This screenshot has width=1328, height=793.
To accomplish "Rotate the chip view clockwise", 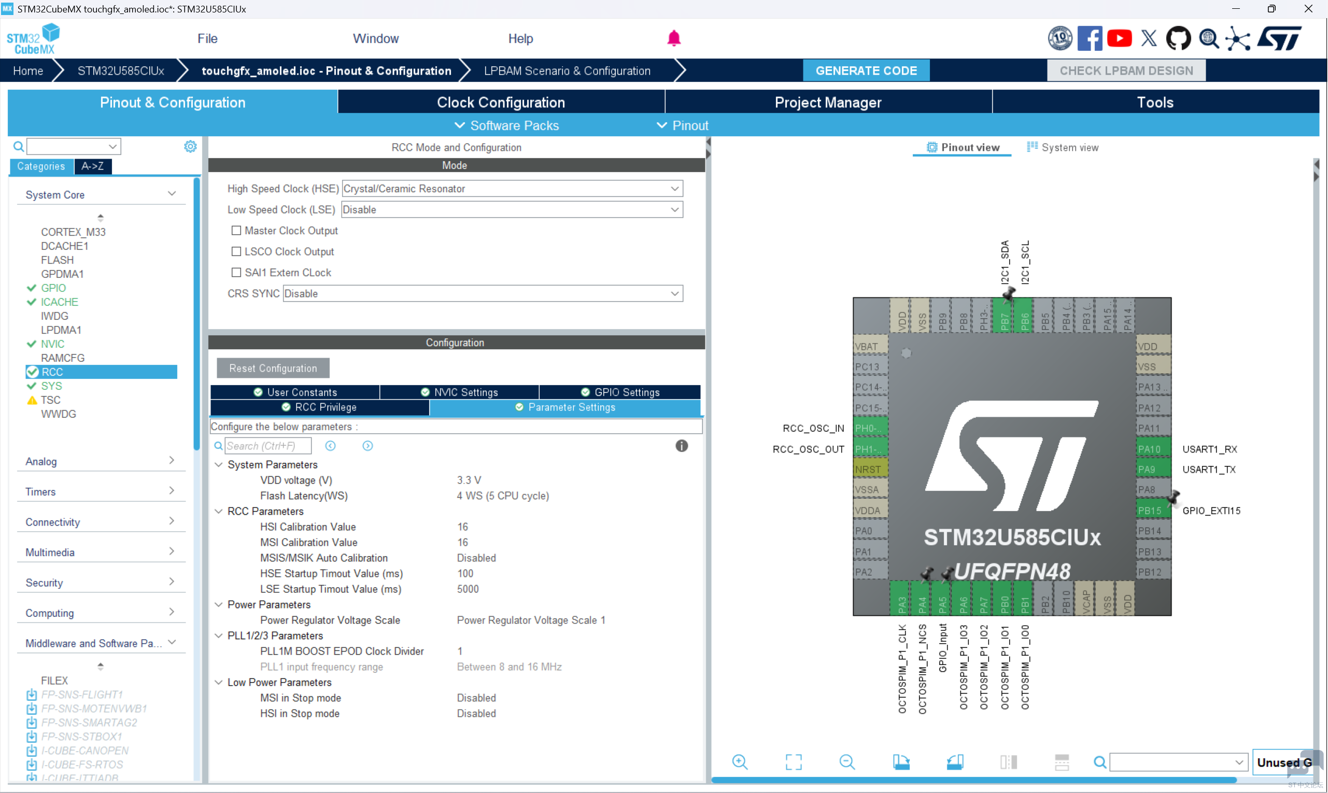I will click(901, 762).
